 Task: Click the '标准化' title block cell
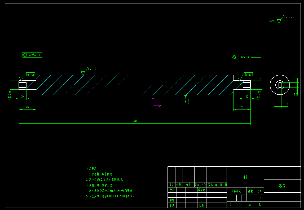(202, 190)
